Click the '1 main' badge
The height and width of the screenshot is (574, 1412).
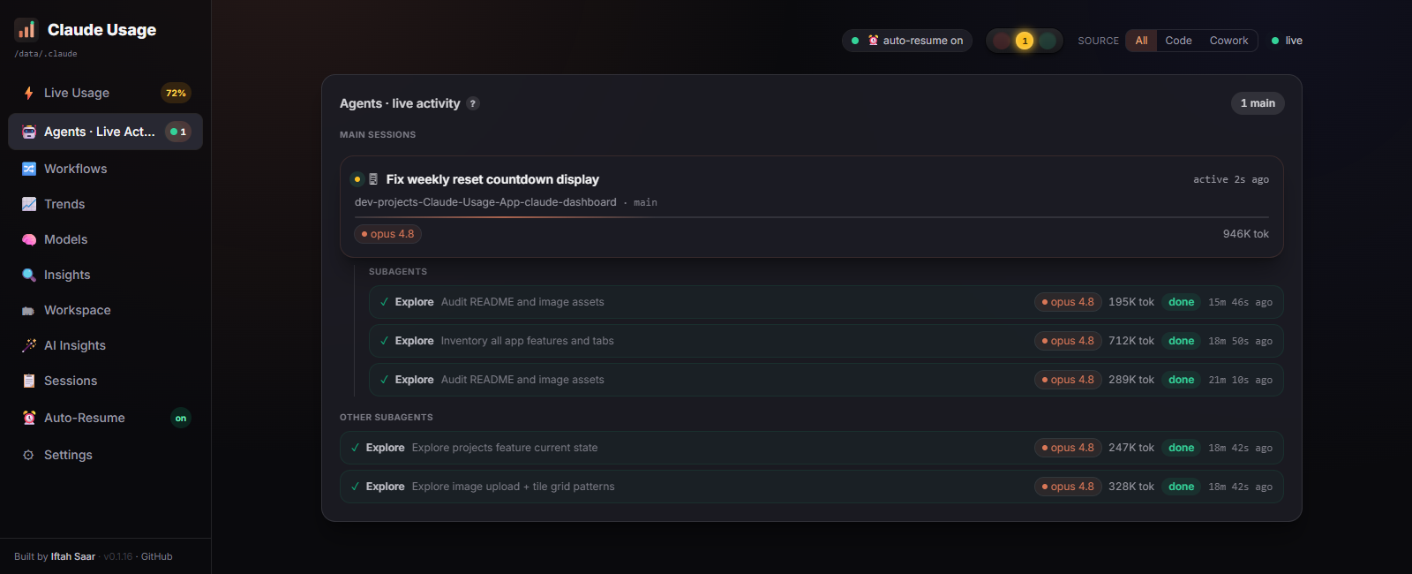1258,103
